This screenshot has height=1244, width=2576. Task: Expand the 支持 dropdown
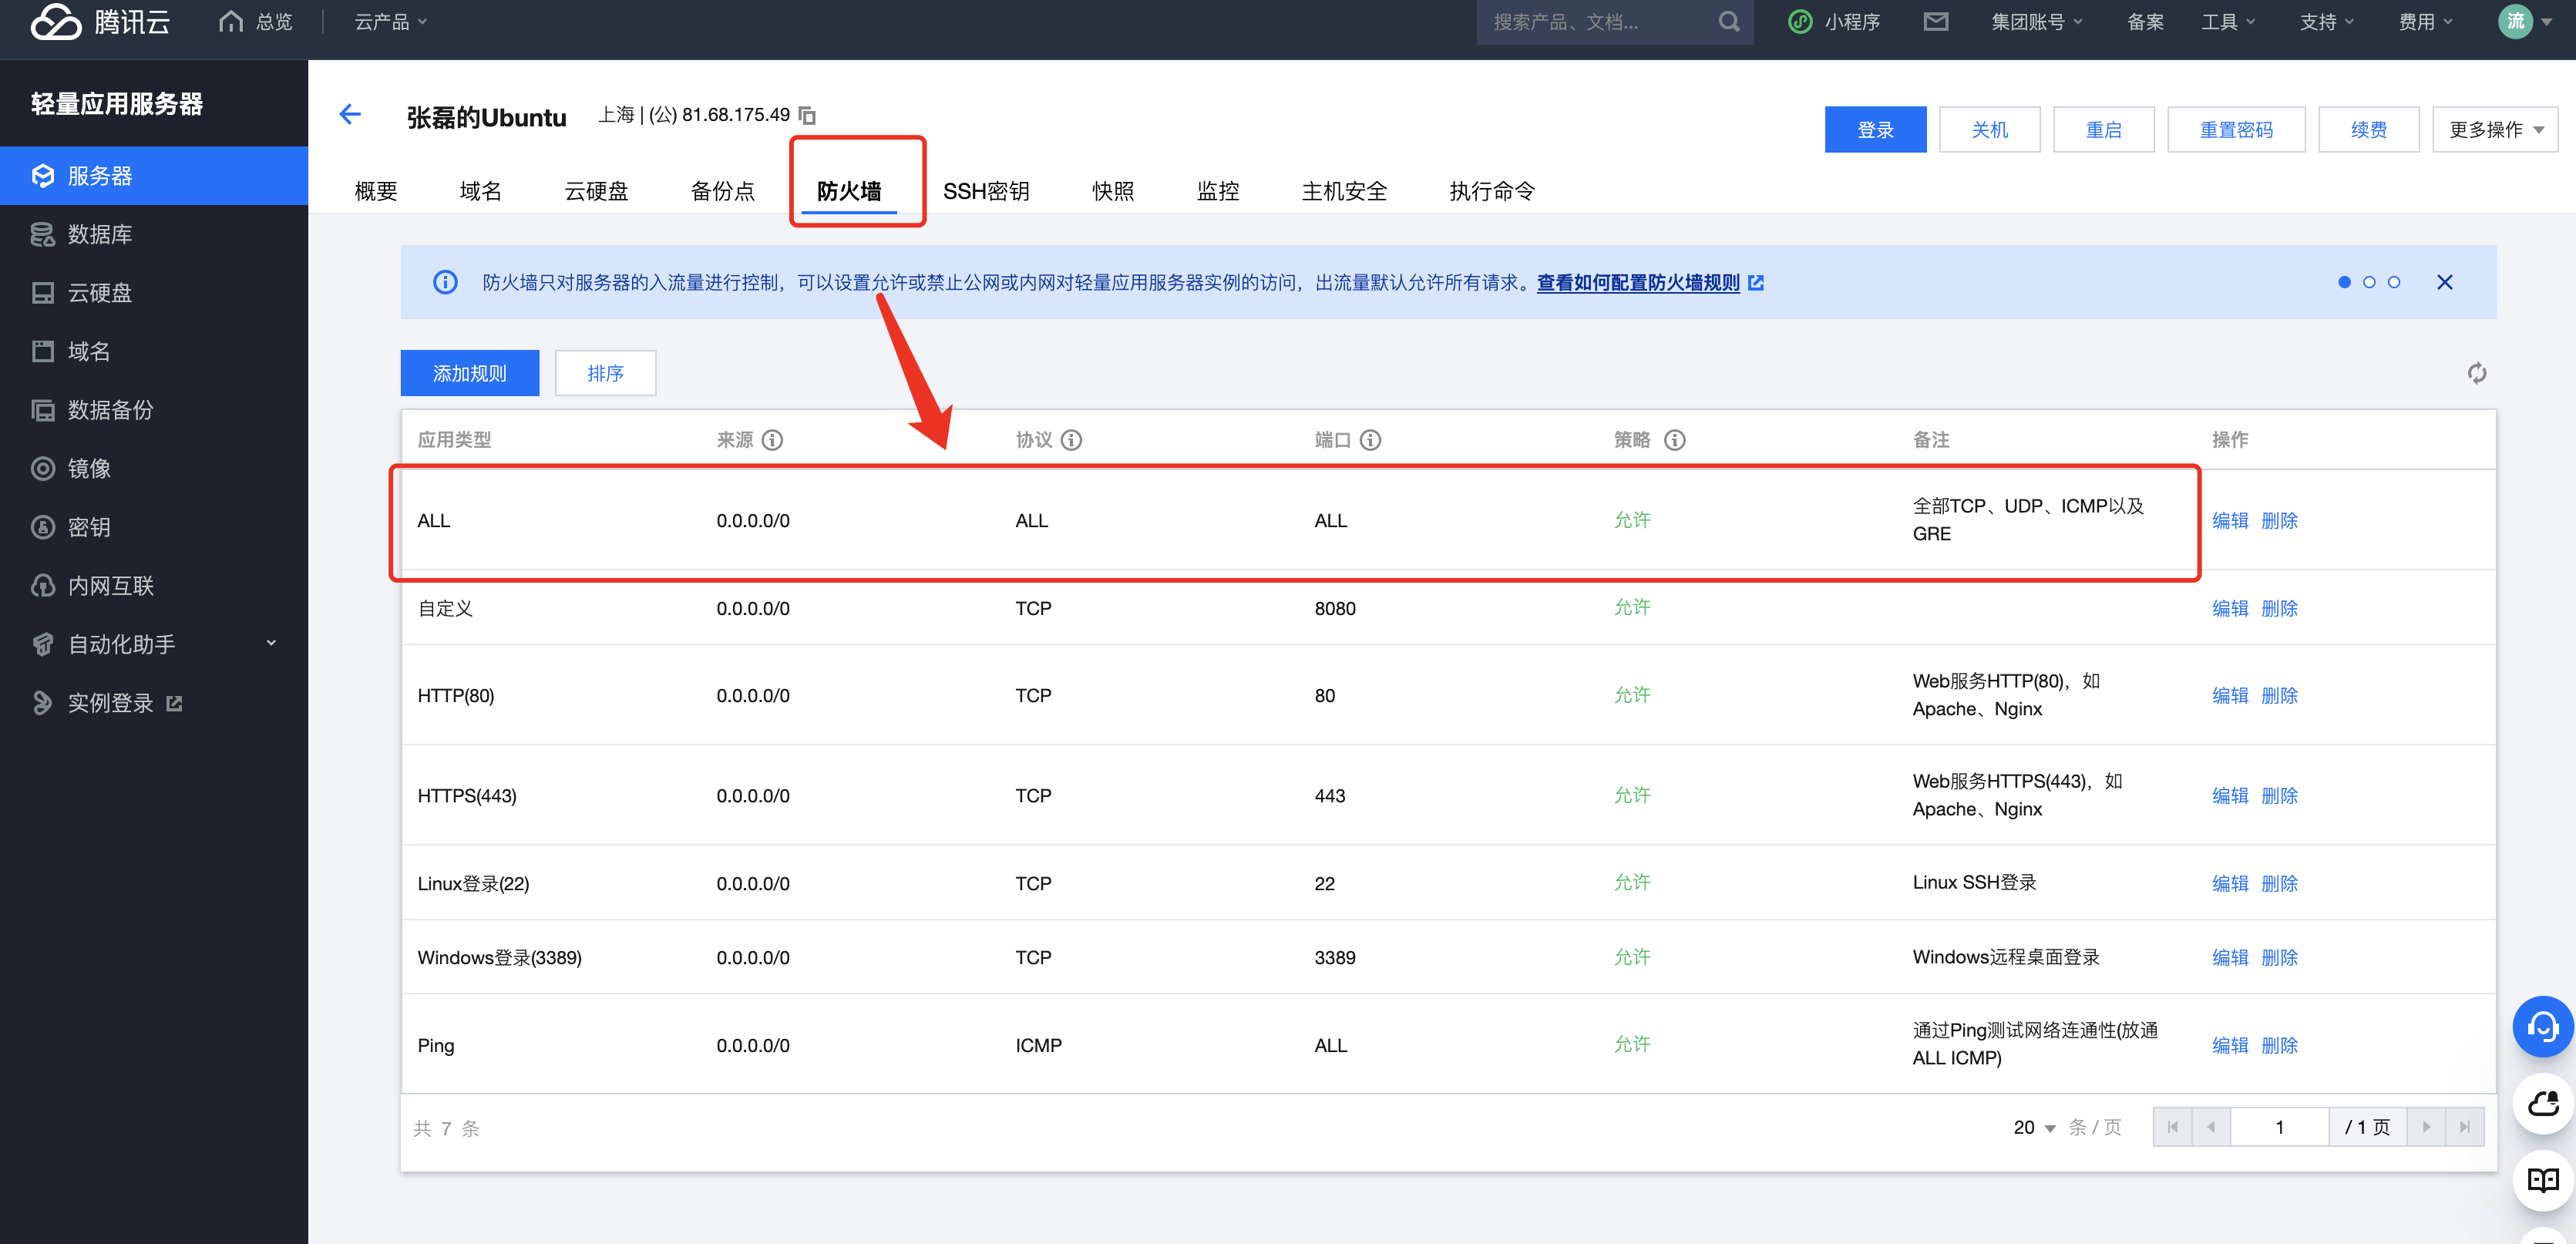pos(2327,22)
